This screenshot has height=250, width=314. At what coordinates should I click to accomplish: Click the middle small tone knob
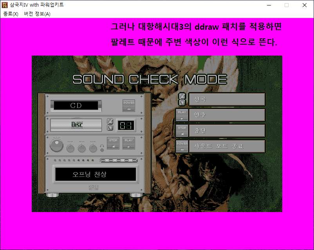pos(82,149)
